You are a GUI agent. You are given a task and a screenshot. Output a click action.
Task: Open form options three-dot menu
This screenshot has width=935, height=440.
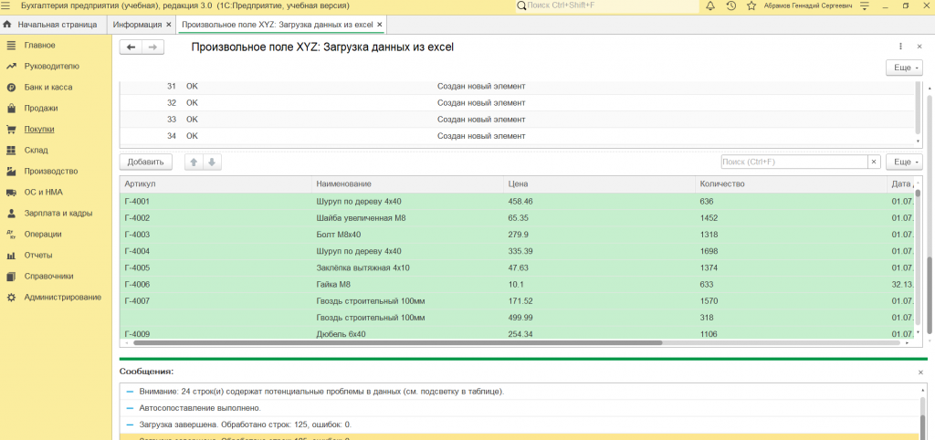(x=900, y=47)
